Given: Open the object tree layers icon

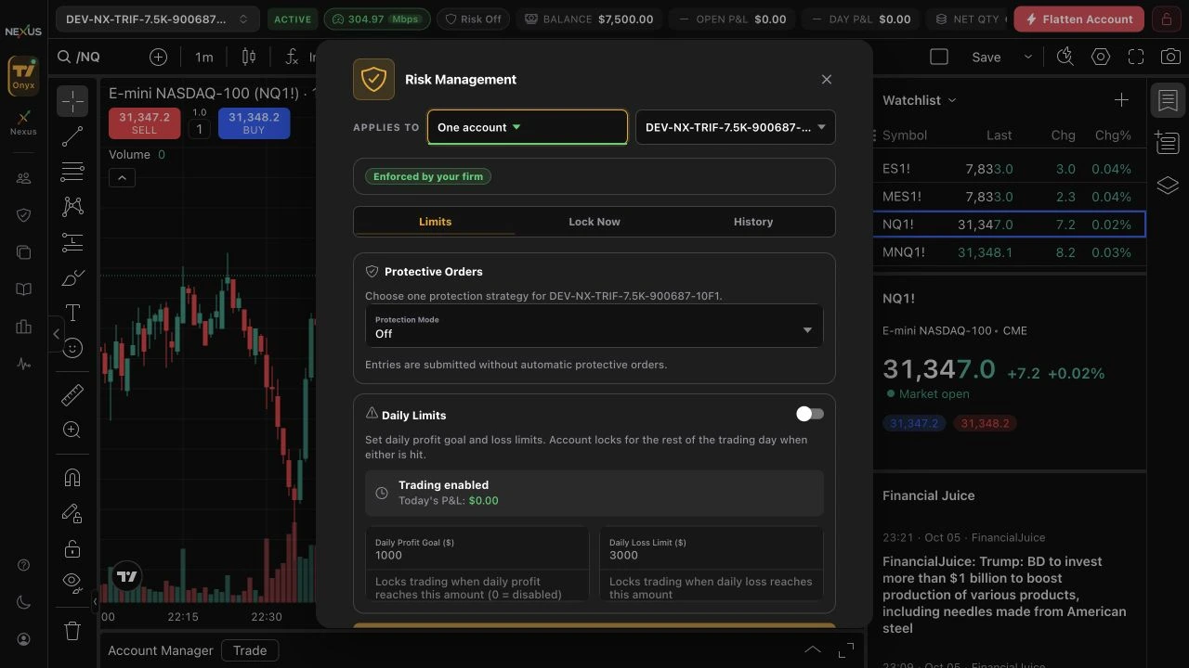Looking at the screenshot, I should 1168,186.
